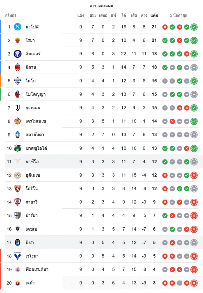Click Genoa's most recent loss icon
The image size is (203, 293).
point(194,283)
